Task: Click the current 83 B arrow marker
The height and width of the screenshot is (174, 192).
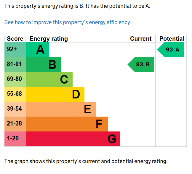Action: pos(141,65)
